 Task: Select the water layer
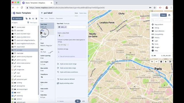click(24, 92)
